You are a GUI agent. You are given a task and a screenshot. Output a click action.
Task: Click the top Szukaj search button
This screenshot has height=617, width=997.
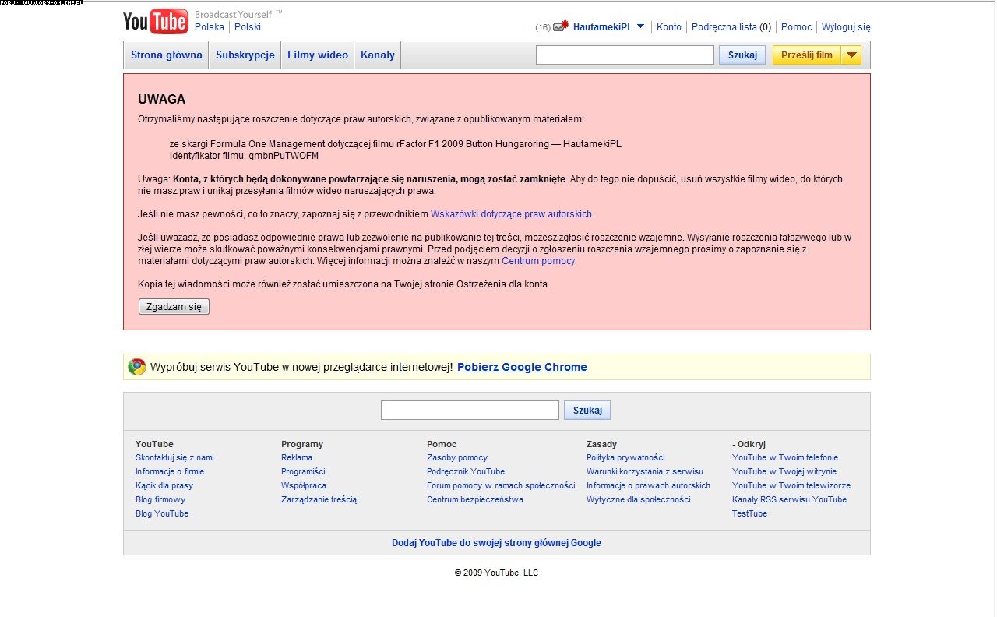tap(742, 55)
